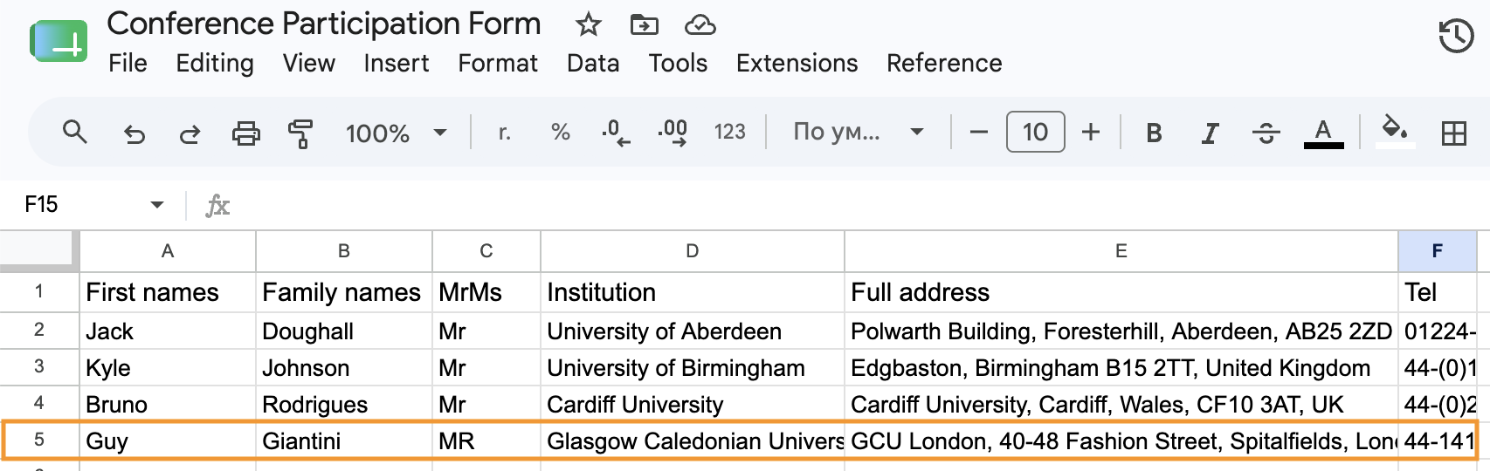Screen dimensions: 1490x471
Task: Open the name box dropdown next to F15
Action: [157, 205]
